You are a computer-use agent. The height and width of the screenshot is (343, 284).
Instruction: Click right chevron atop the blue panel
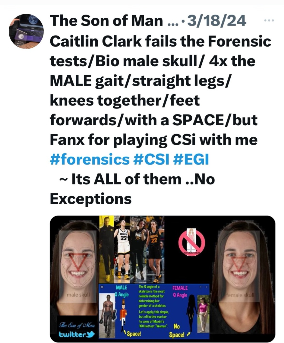pos(207,287)
